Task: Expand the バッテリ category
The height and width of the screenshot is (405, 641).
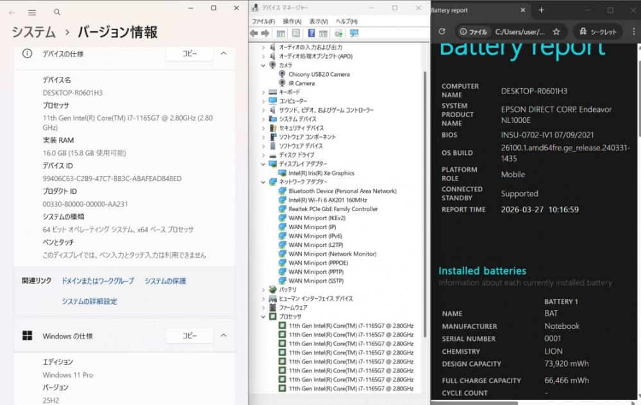Action: 263,290
